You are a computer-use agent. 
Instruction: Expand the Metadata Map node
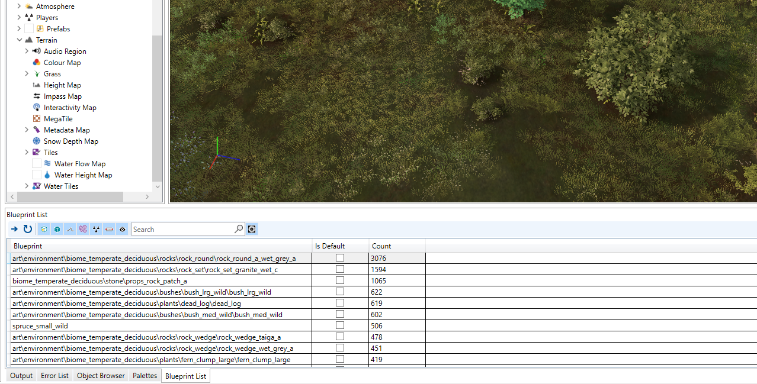(x=27, y=130)
